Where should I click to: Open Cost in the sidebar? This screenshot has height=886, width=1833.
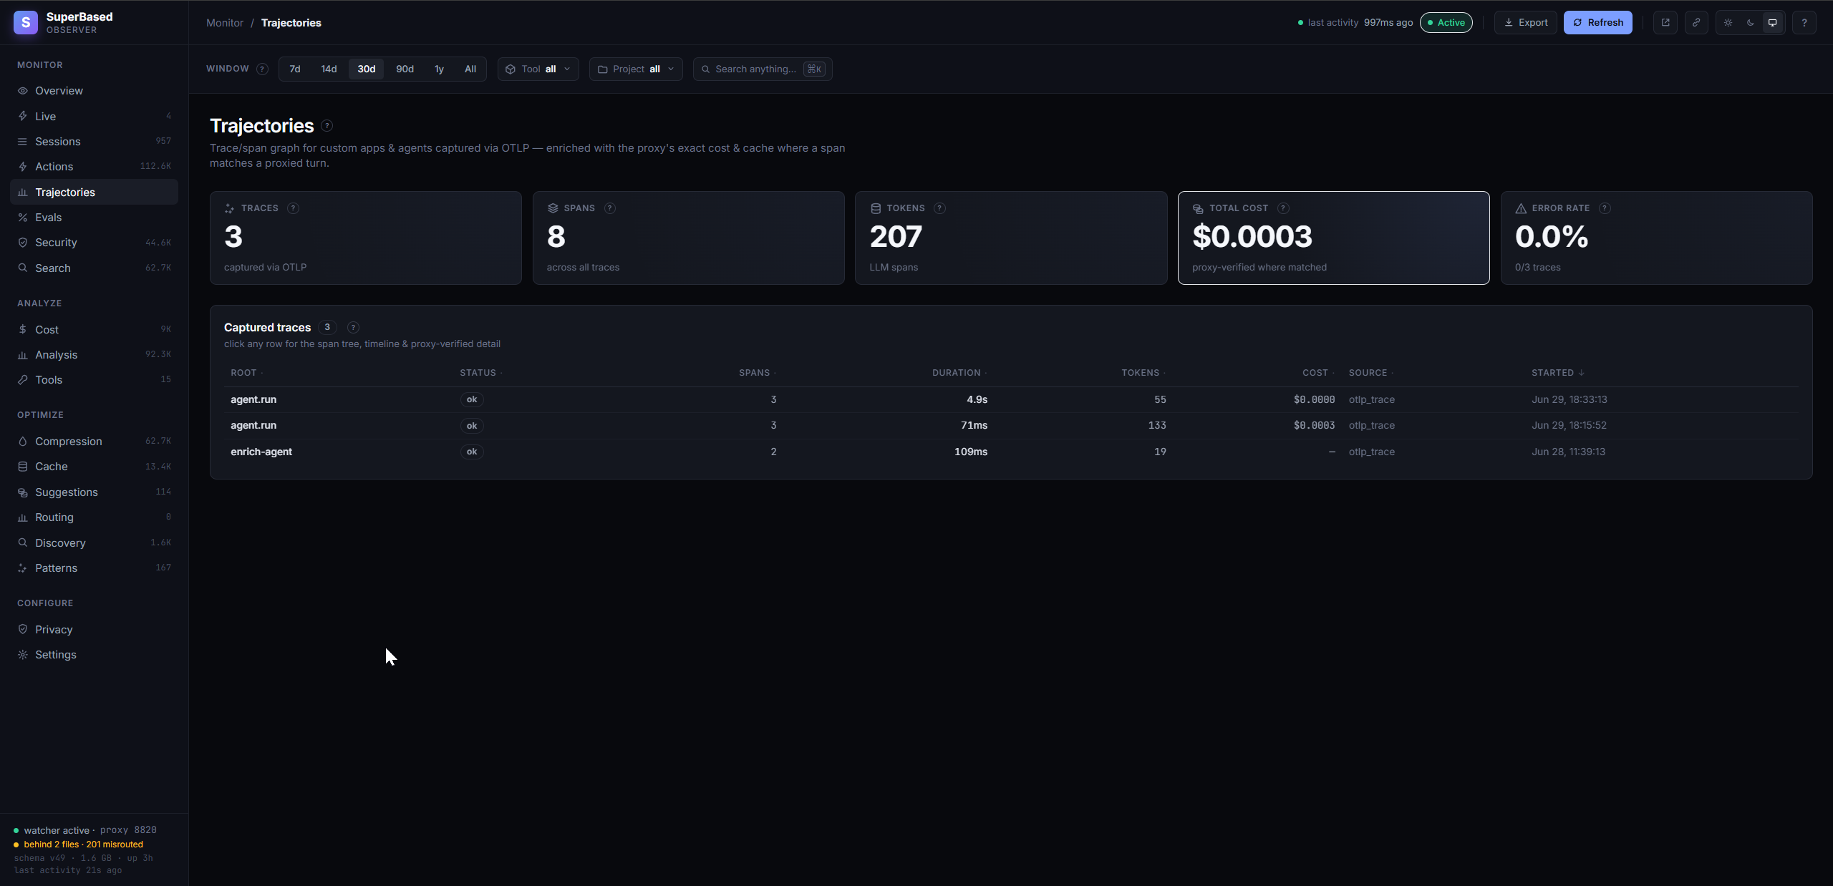click(x=94, y=330)
